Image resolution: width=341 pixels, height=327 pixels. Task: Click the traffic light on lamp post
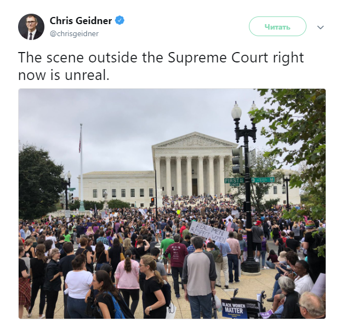237,160
